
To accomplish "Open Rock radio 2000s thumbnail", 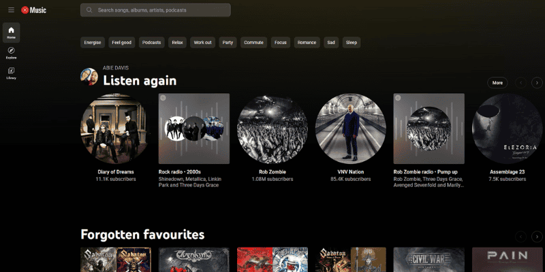I will [194, 129].
